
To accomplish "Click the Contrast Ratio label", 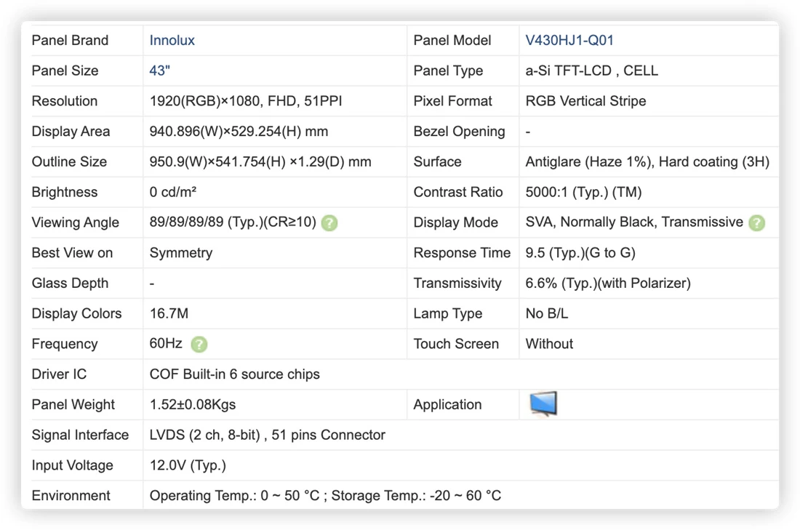I will (x=458, y=192).
